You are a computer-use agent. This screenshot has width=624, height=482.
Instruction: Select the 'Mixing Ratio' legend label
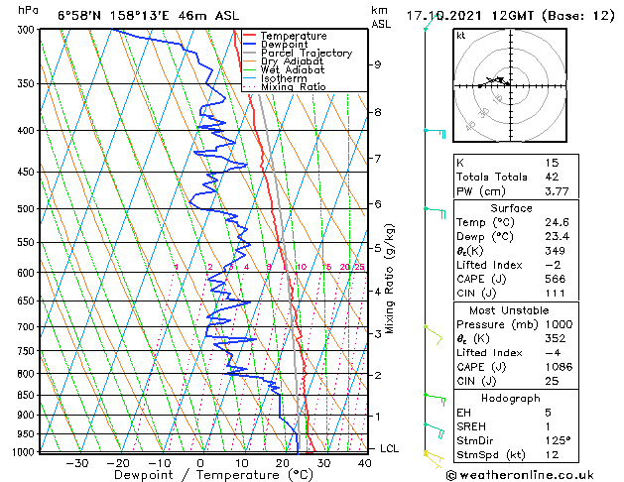294,86
